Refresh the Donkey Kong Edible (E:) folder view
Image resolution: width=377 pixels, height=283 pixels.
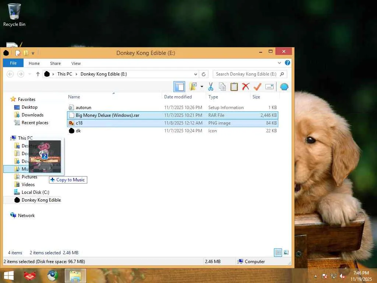tap(203, 74)
